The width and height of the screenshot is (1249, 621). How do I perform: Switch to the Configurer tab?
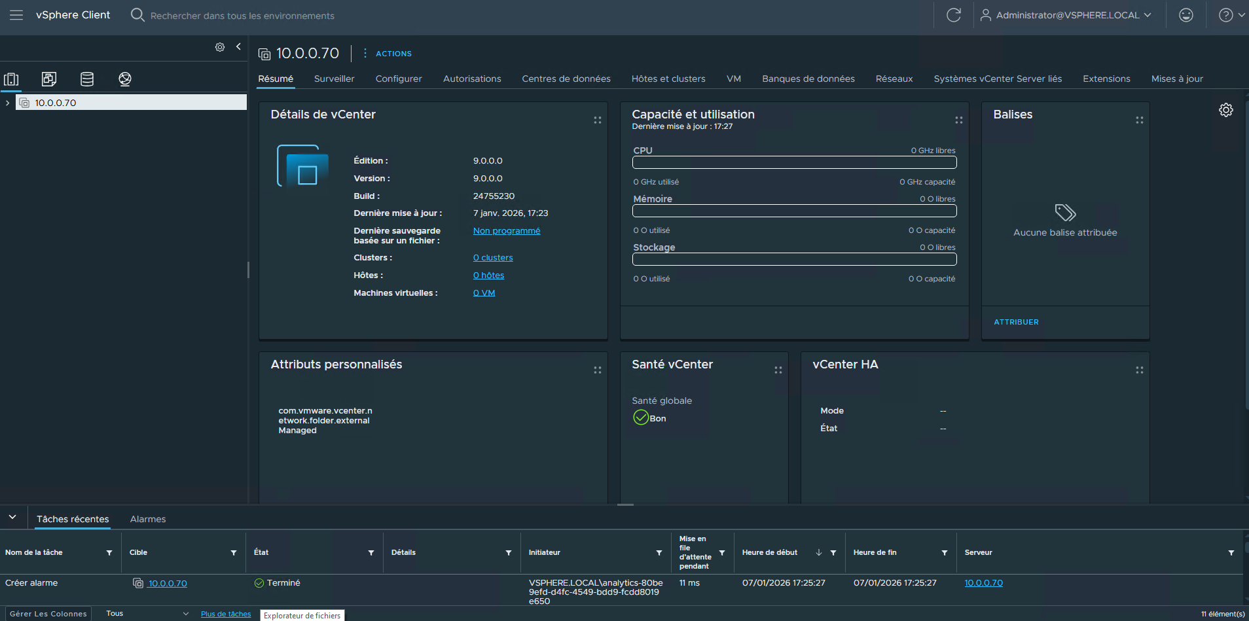pos(398,79)
